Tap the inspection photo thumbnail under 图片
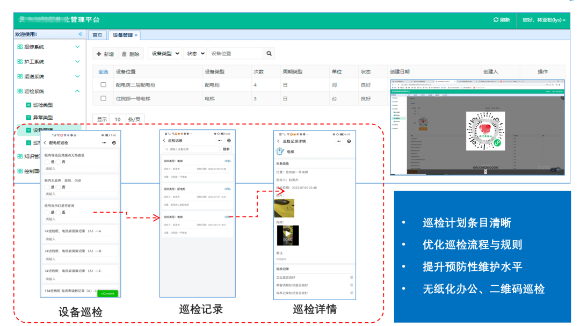Screen dimensions: 580x326 [284, 208]
